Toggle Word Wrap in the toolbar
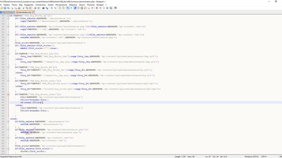The width and height of the screenshot is (282, 158). coord(68,8)
